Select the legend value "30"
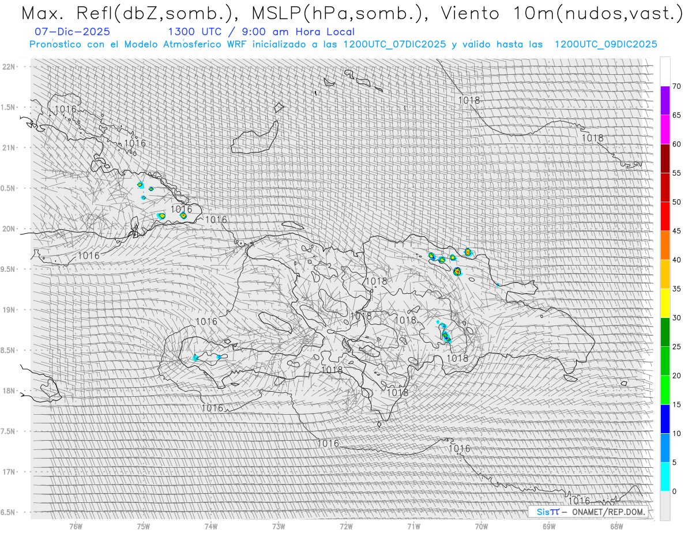 677,317
